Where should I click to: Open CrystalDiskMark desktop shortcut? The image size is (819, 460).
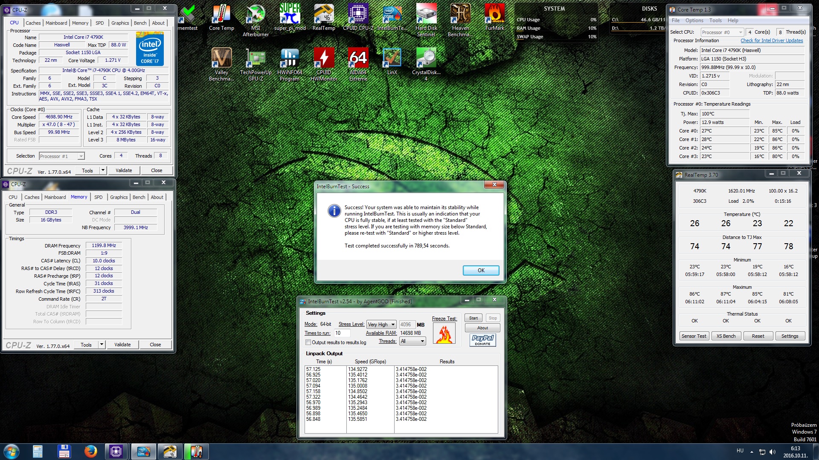426,64
